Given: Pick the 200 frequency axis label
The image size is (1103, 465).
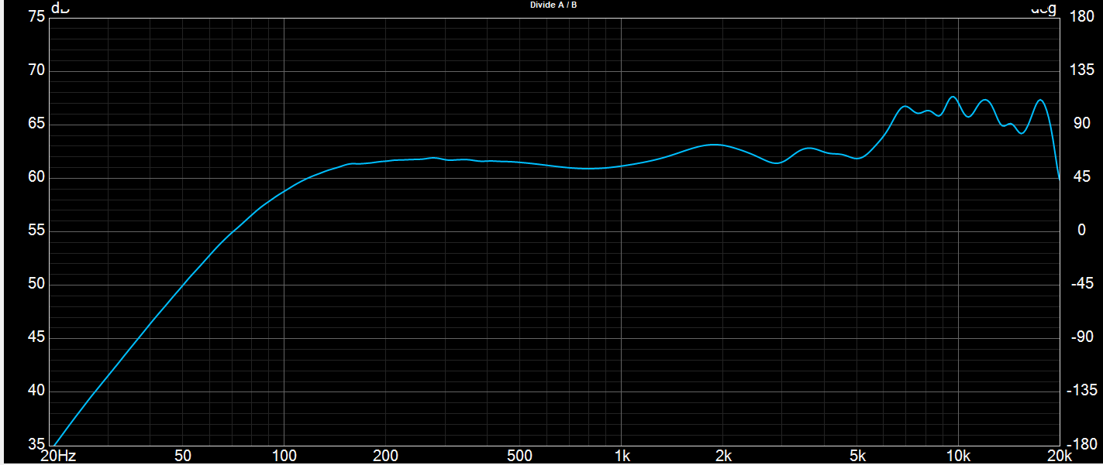Looking at the screenshot, I should tap(386, 456).
